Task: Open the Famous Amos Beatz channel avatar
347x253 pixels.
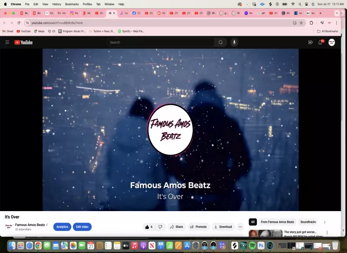Action: [x=9, y=226]
